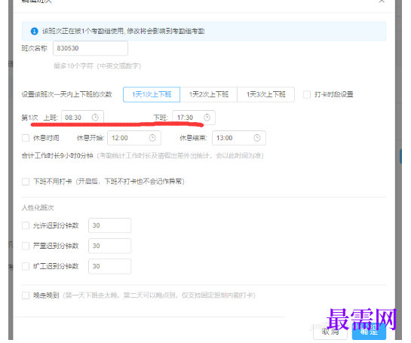Screen dimensions: 411x343
Task: Enable the 打卡时段设置 checkbox
Action: [x=307, y=94]
